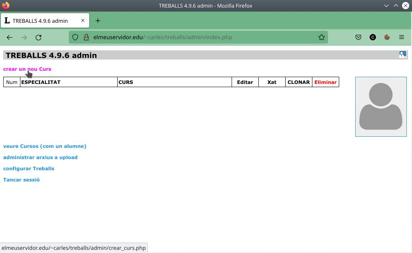Image resolution: width=412 pixels, height=253 pixels.
Task: Click the small user icon in header bar
Action: (x=402, y=55)
